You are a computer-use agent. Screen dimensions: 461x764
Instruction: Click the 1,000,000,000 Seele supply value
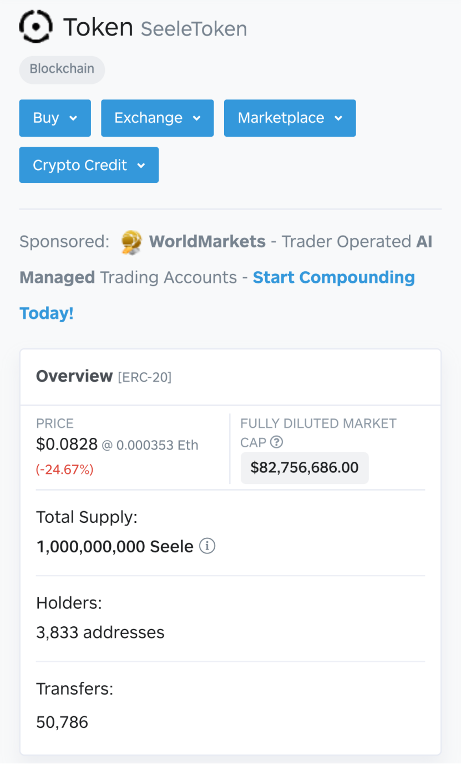point(115,547)
